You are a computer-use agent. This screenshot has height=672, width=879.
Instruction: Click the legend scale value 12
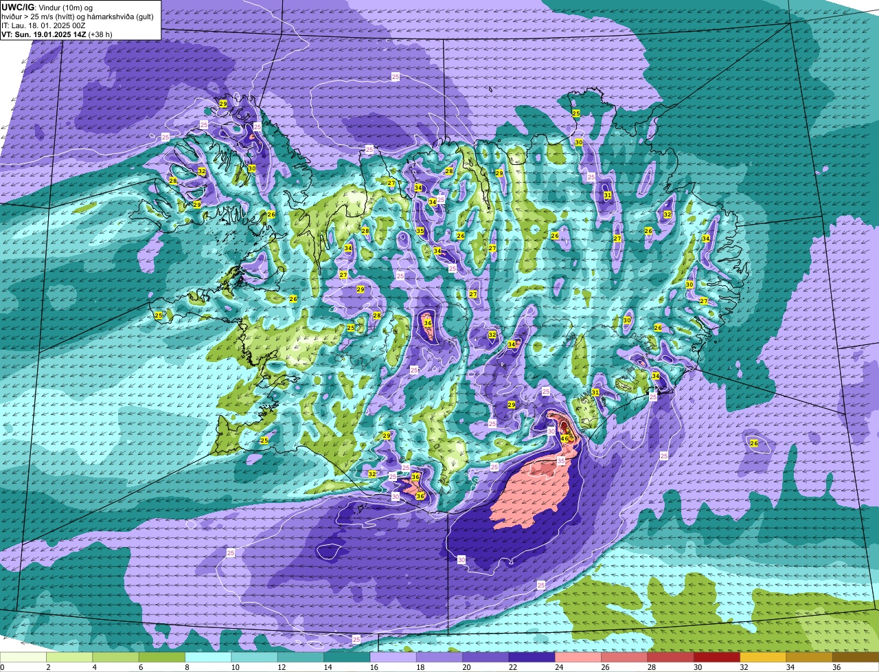[x=281, y=667]
